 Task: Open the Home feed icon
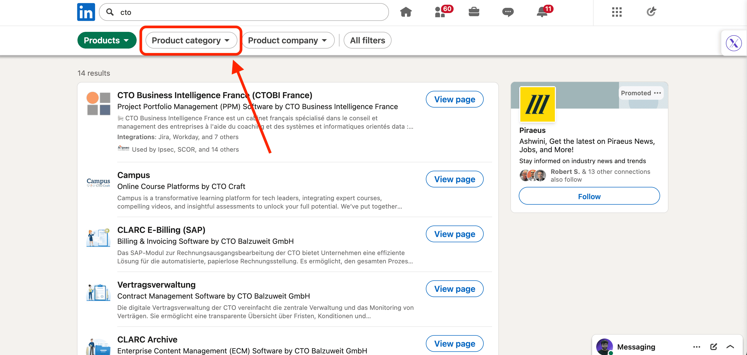tap(406, 12)
